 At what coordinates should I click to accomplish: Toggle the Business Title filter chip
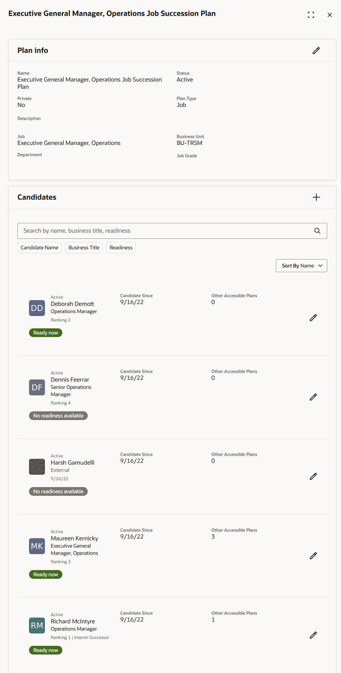(x=84, y=248)
